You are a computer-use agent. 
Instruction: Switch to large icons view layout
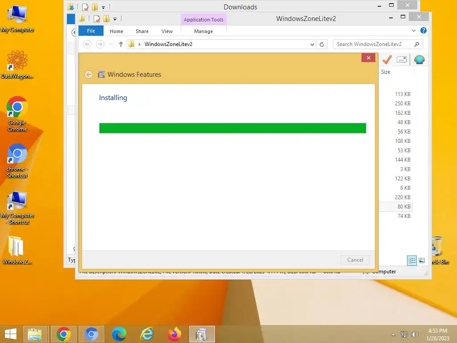pos(422,260)
